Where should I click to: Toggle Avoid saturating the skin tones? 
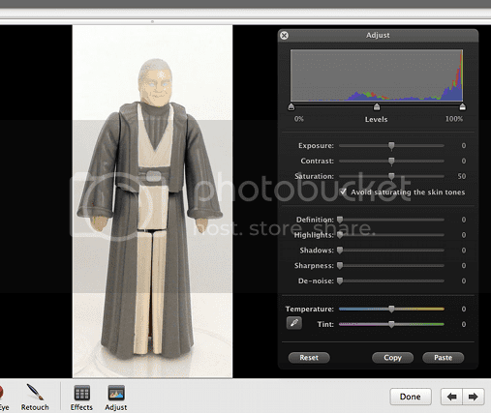pyautogui.click(x=343, y=192)
